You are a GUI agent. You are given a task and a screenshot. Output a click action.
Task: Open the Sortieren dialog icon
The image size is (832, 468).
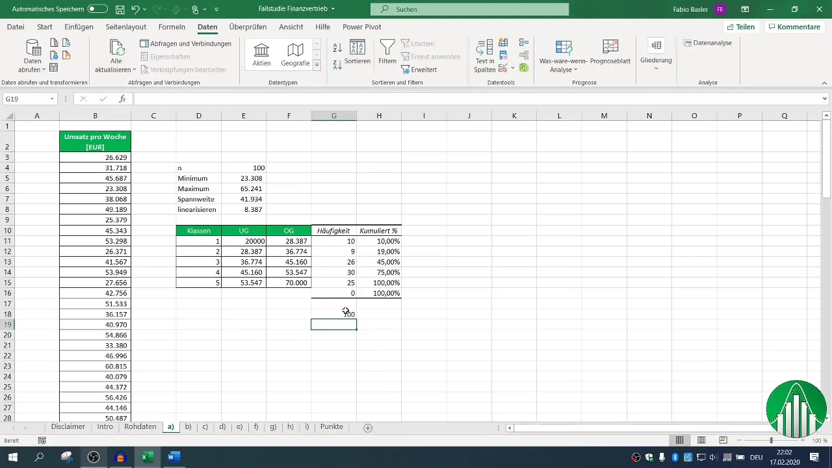[x=357, y=47]
